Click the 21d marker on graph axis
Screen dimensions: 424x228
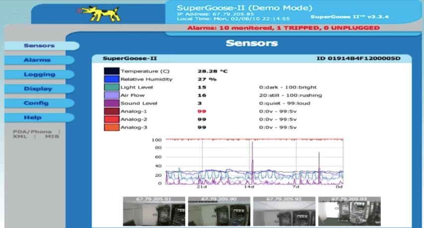point(202,187)
